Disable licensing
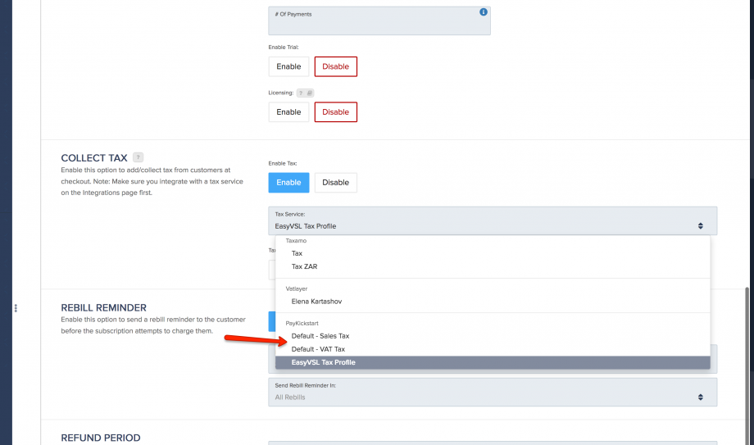The height and width of the screenshot is (445, 754). [x=335, y=112]
